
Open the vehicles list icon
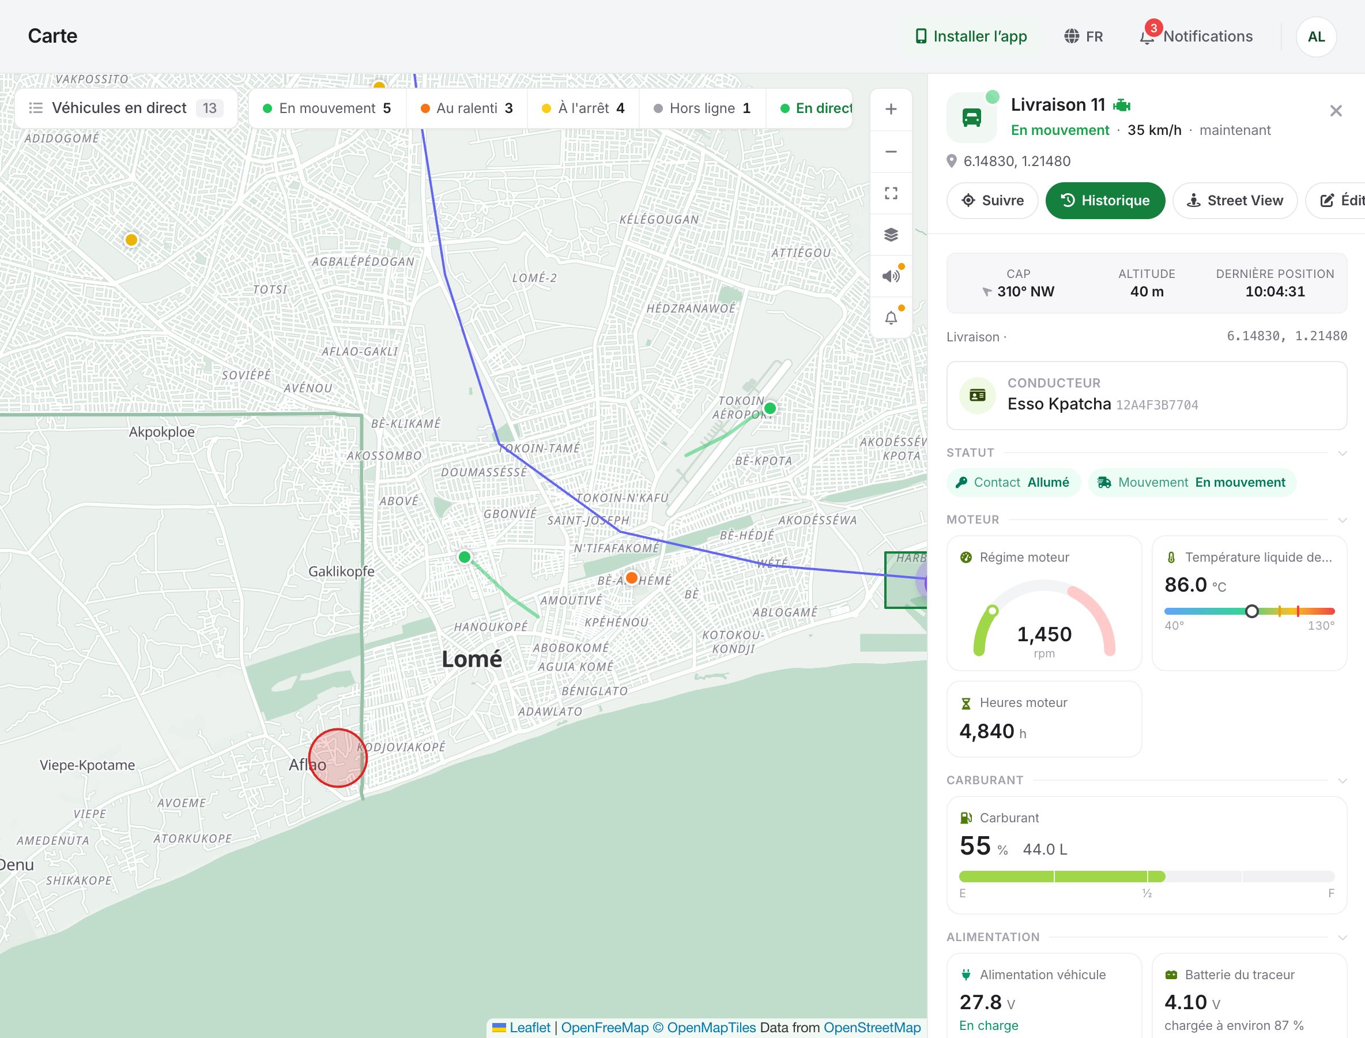36,108
